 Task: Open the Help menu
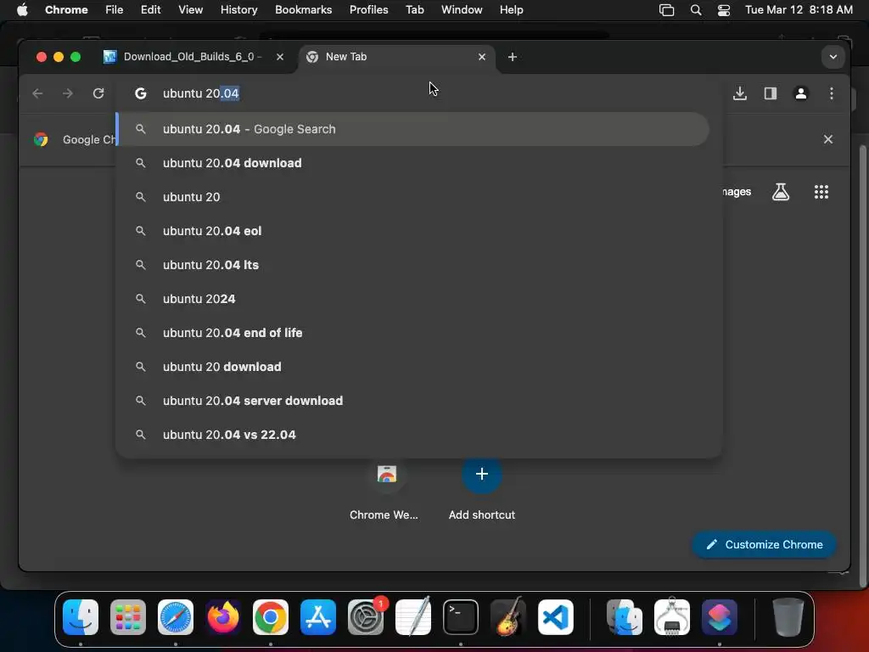click(511, 9)
